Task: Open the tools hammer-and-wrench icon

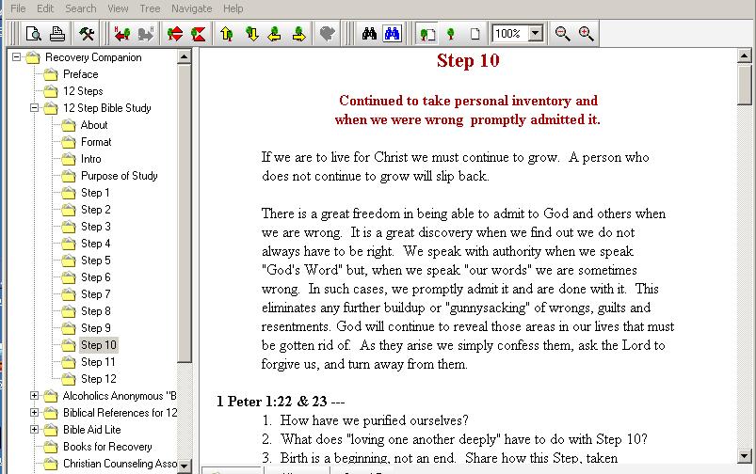Action: pos(88,34)
